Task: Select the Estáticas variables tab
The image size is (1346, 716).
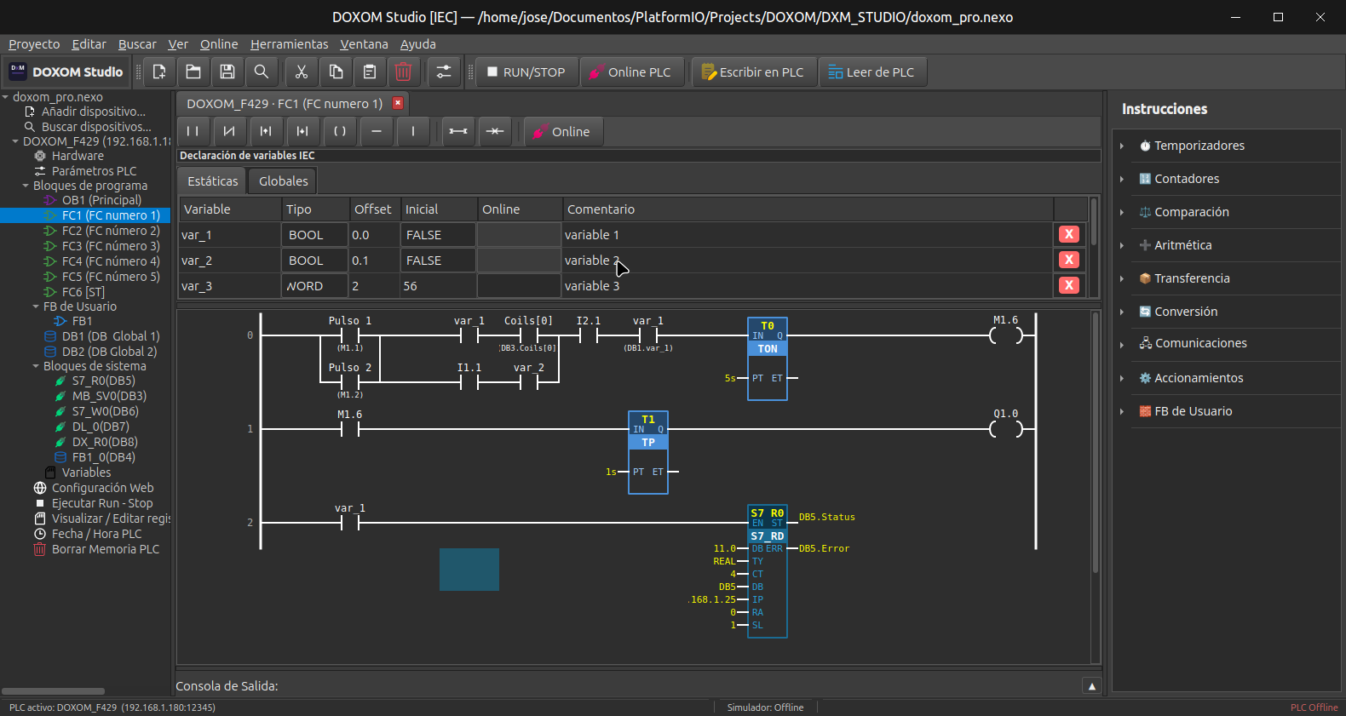Action: tap(212, 180)
